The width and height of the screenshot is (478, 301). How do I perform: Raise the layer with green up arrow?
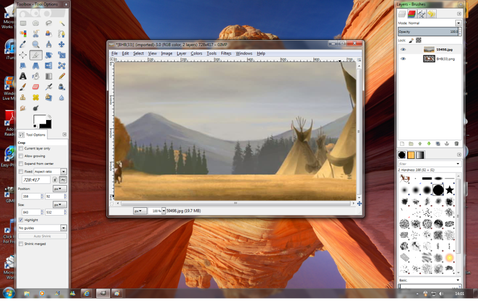420,144
